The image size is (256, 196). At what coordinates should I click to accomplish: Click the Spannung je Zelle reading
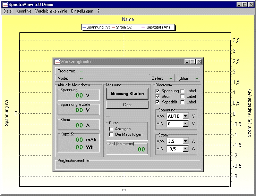[x=83, y=110]
